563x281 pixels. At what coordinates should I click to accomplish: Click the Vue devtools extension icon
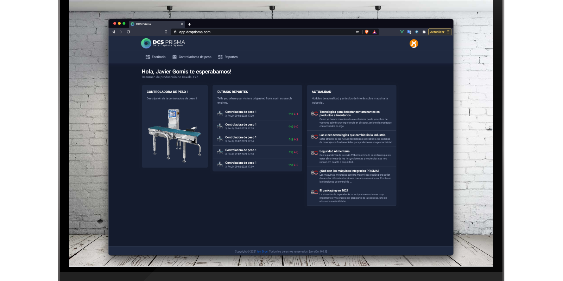pos(402,32)
